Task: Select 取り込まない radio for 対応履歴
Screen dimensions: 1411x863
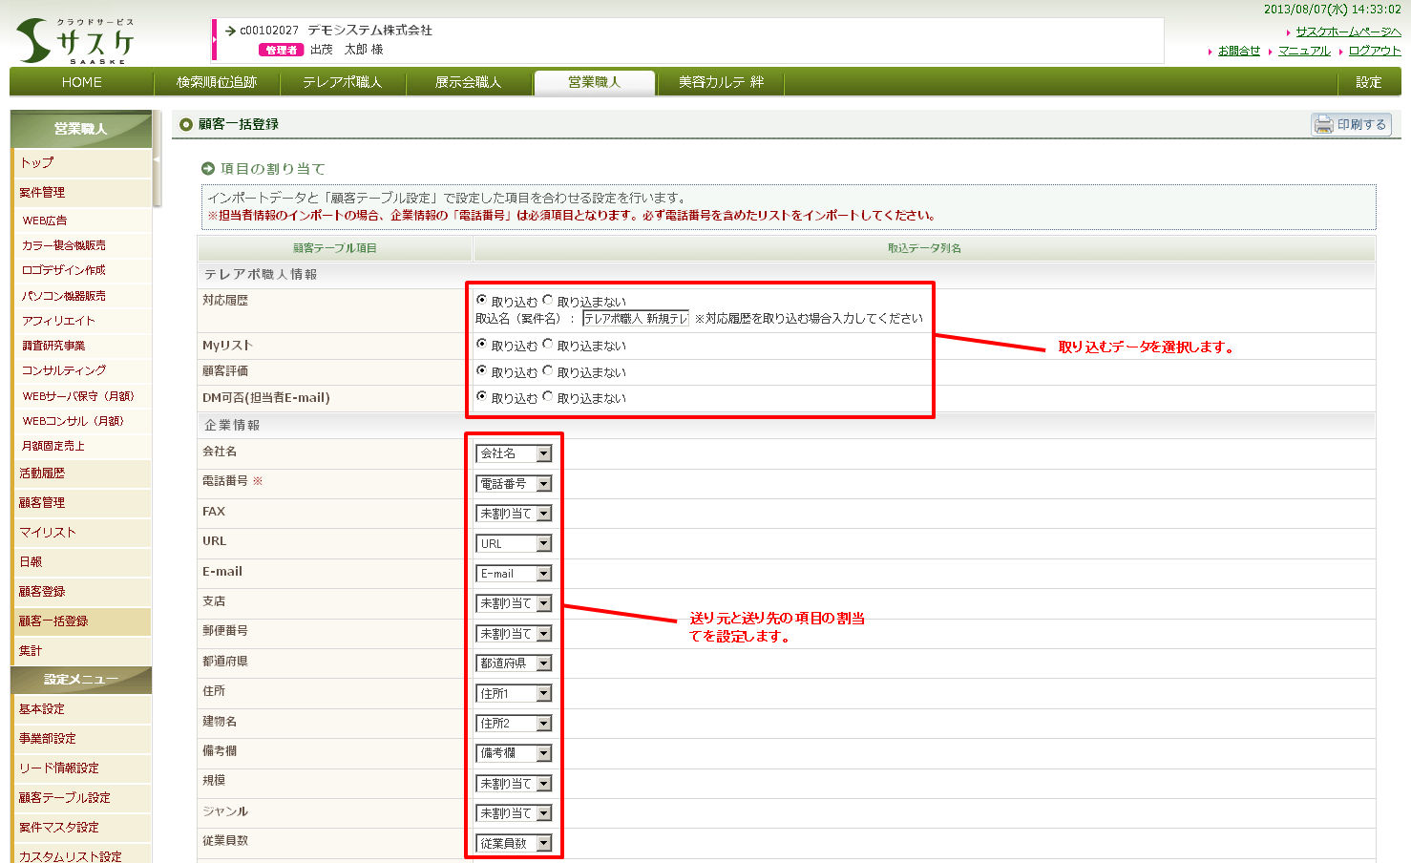Action: pyautogui.click(x=548, y=300)
